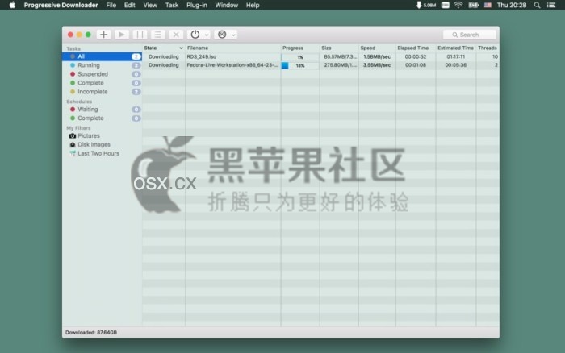Image resolution: width=565 pixels, height=353 pixels.
Task: Click the Last Two Hours calendar icon
Action: click(73, 153)
